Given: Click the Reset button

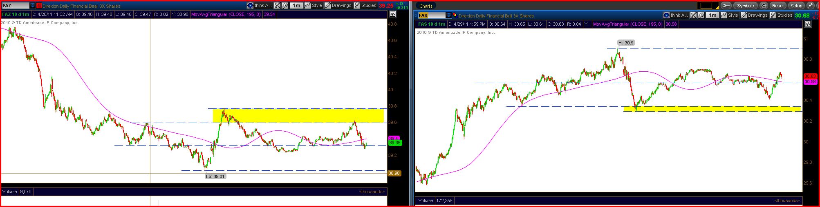Looking at the screenshot, I should click(778, 6).
